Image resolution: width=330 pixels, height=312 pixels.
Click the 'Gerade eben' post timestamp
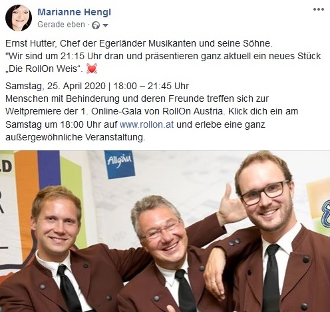(x=61, y=25)
